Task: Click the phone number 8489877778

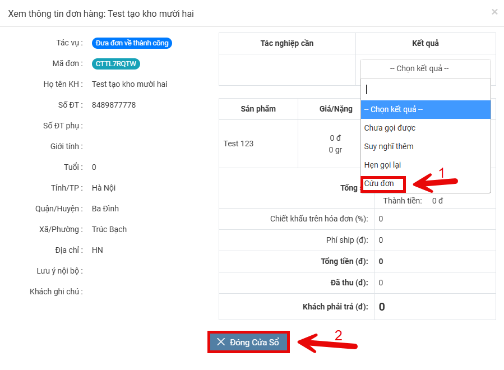Action: tap(114, 105)
